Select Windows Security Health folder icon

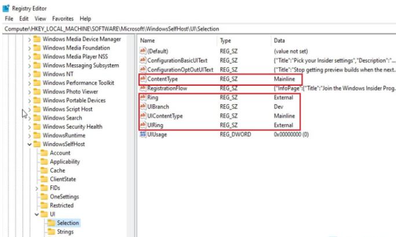click(37, 126)
